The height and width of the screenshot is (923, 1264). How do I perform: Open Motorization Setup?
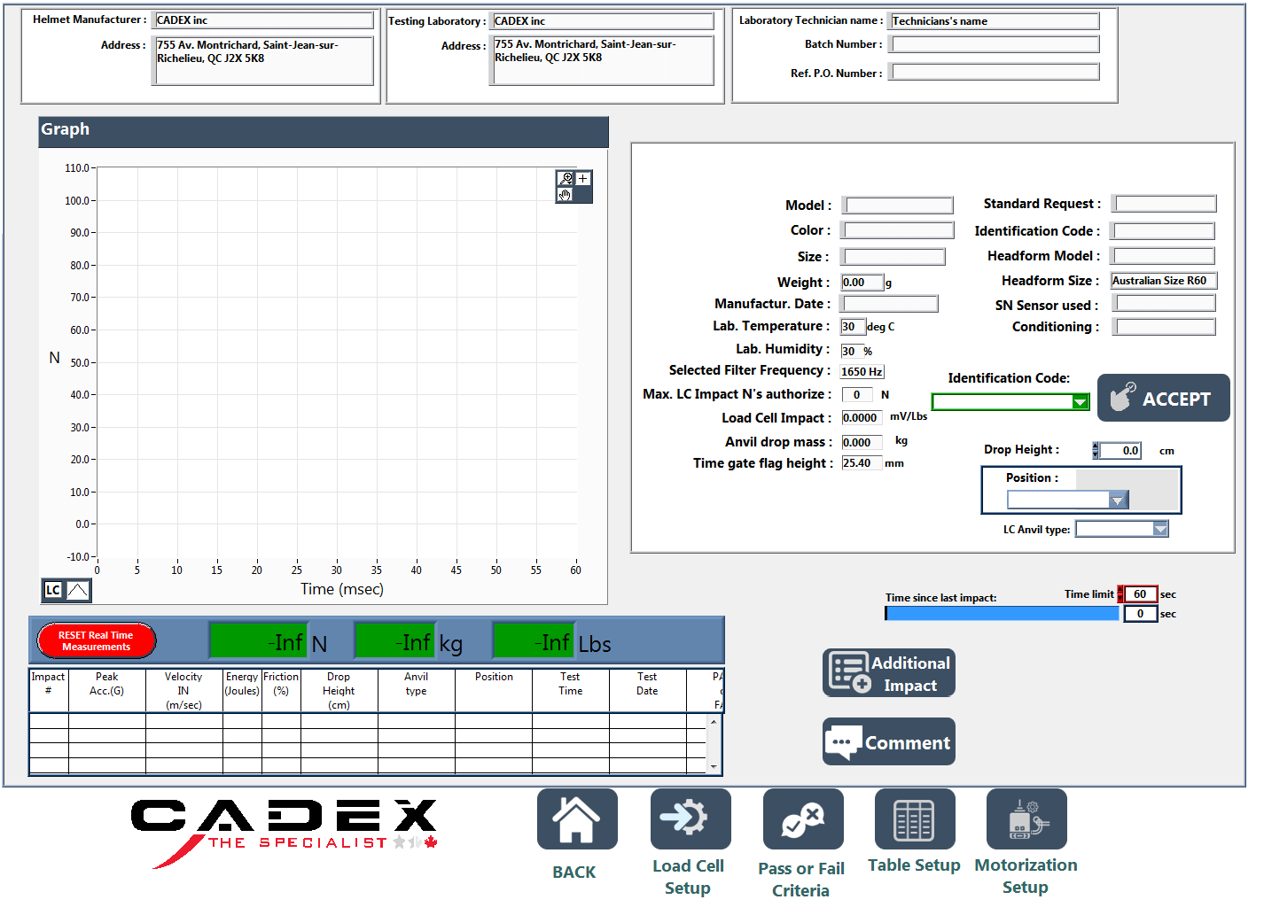tap(1026, 819)
